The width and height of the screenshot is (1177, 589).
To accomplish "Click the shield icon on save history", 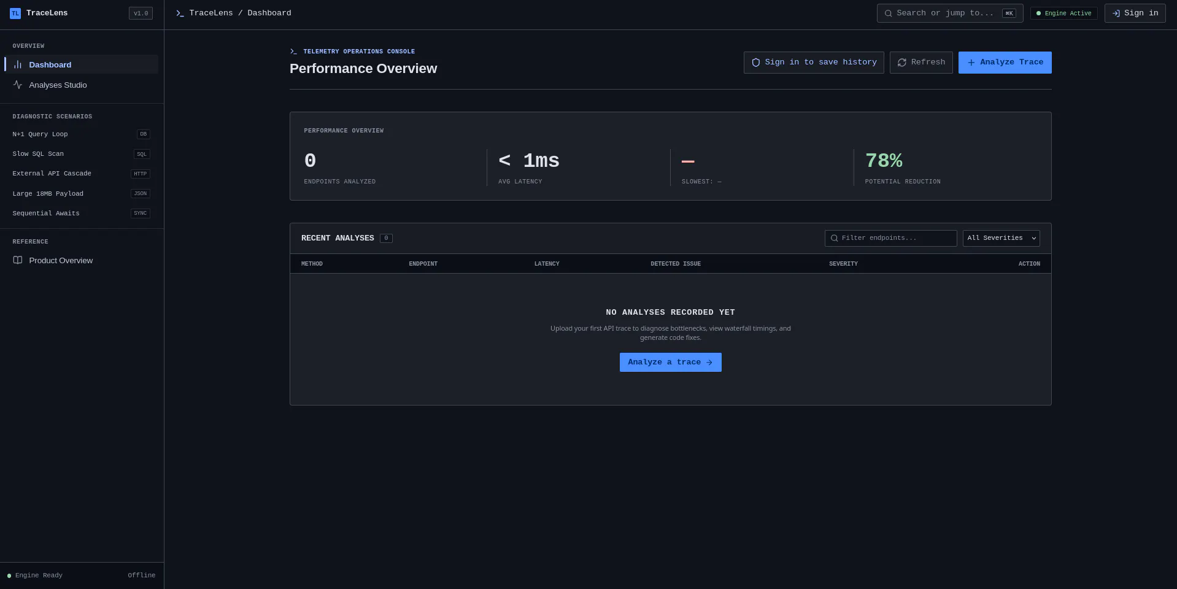I will pos(756,63).
